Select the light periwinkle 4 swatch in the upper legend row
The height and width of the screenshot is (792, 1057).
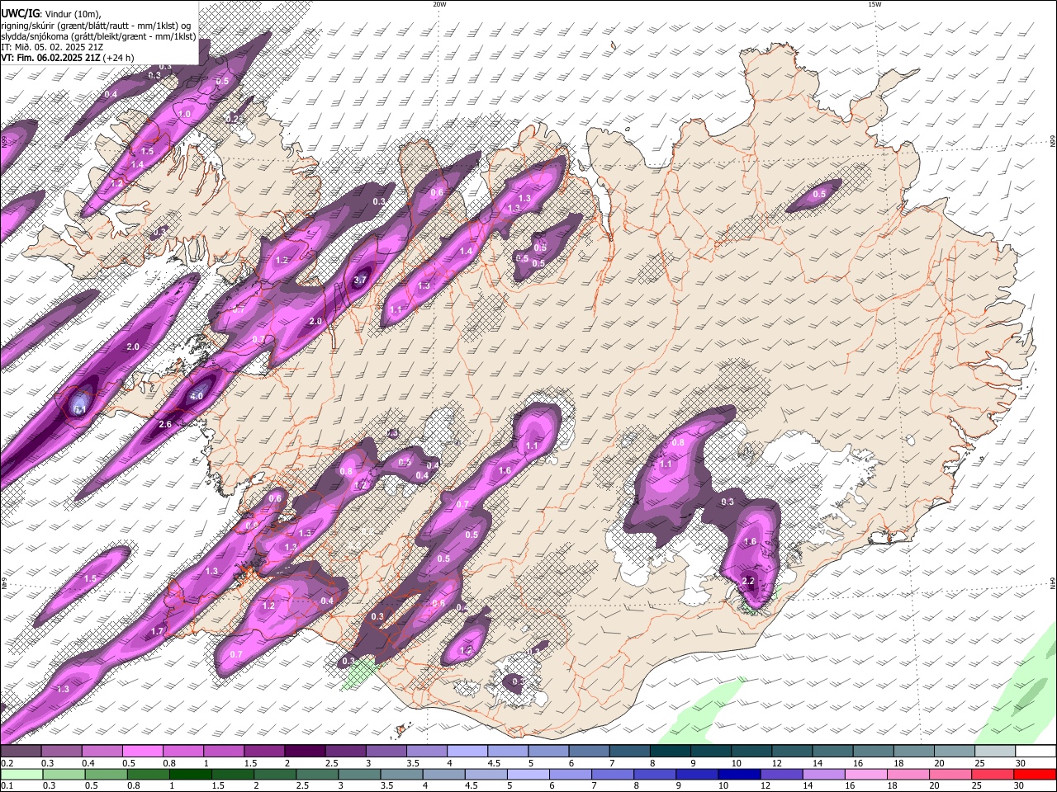467,751
